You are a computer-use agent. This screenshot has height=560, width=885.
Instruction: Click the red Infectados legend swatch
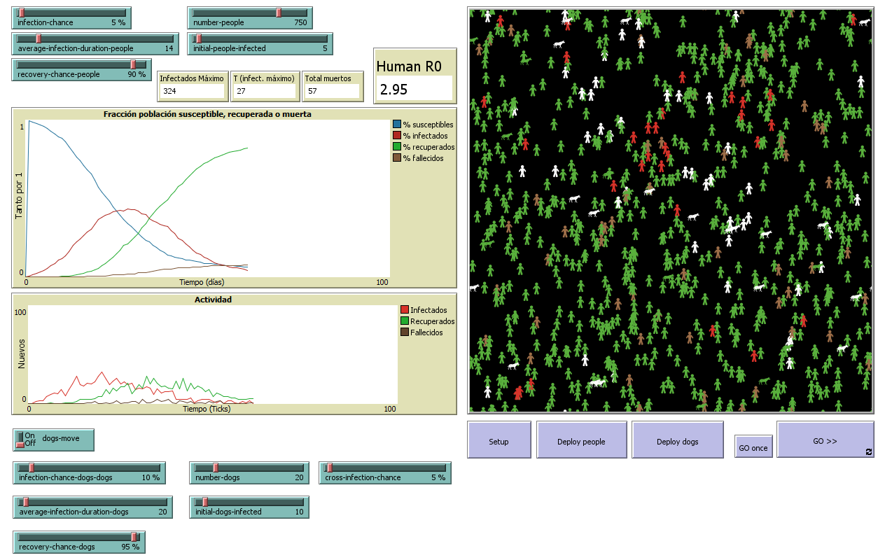(404, 310)
